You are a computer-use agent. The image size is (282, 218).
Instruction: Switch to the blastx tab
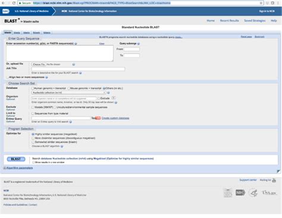[x=27, y=33]
